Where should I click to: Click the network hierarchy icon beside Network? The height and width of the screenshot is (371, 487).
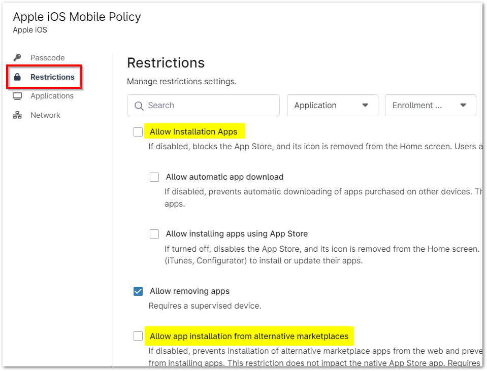pos(17,115)
